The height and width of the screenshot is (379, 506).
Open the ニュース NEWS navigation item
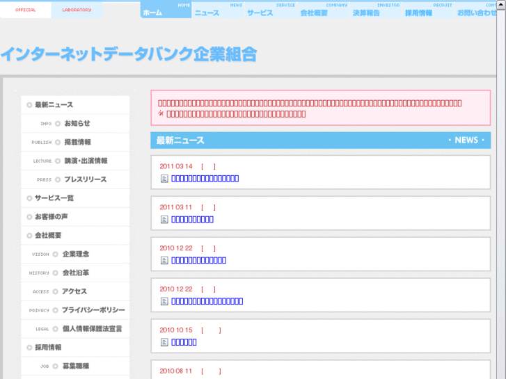click(218, 10)
